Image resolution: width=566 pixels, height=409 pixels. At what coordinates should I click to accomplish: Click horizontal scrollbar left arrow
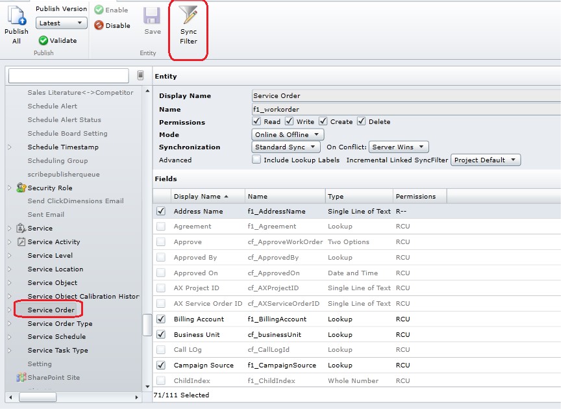click(x=11, y=397)
